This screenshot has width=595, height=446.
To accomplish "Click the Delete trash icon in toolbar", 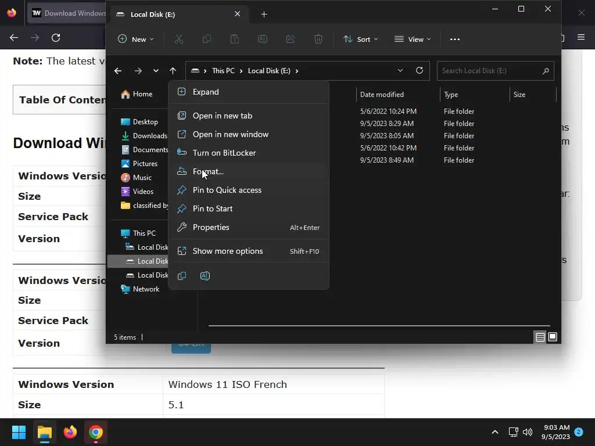I will click(318, 39).
